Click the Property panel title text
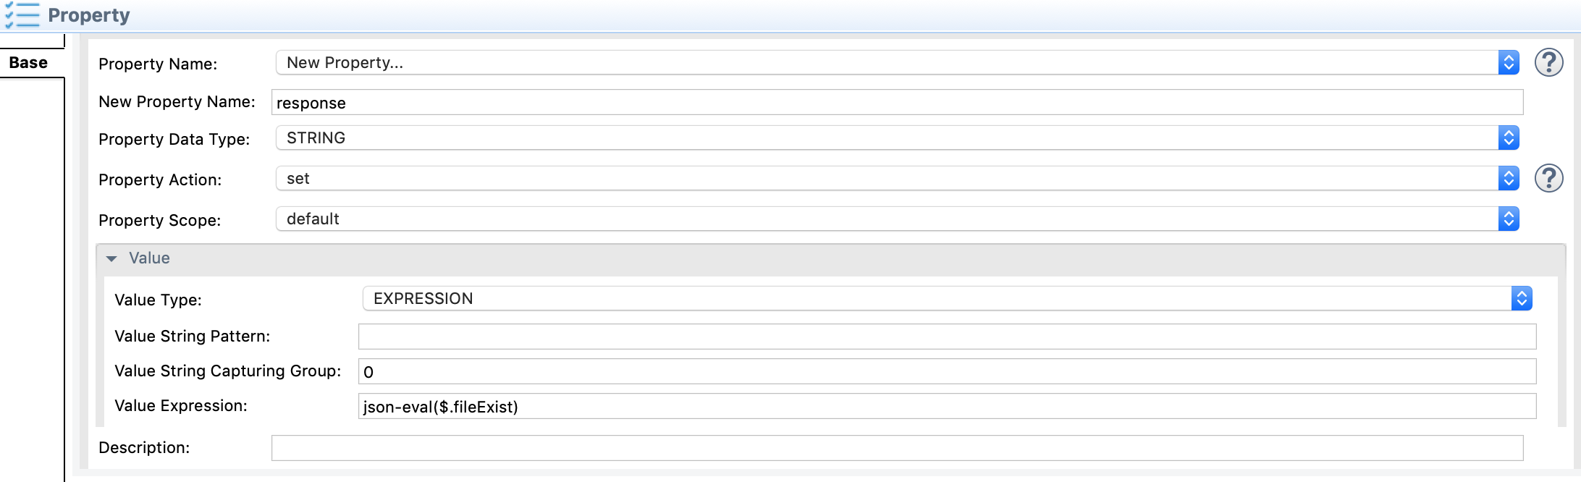Viewport: 1581px width, 482px height. tap(89, 15)
